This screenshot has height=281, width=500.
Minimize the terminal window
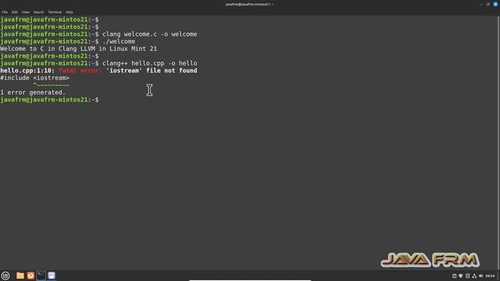(481, 5)
